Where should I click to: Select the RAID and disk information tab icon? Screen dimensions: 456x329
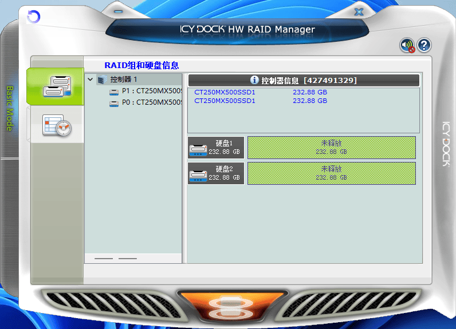tap(56, 86)
